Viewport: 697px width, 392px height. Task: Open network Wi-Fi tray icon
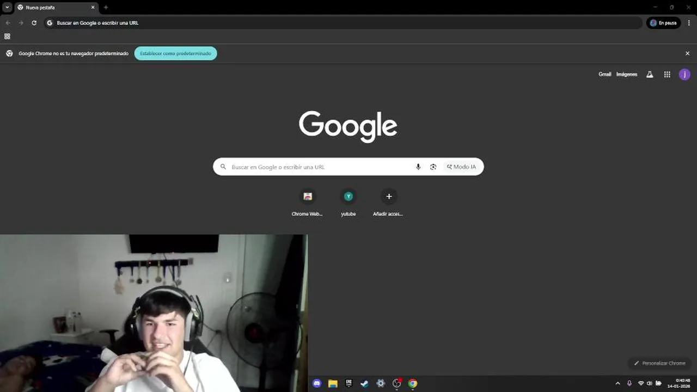[x=641, y=383]
